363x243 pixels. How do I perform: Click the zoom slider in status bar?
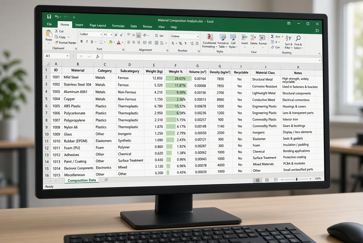(296, 179)
